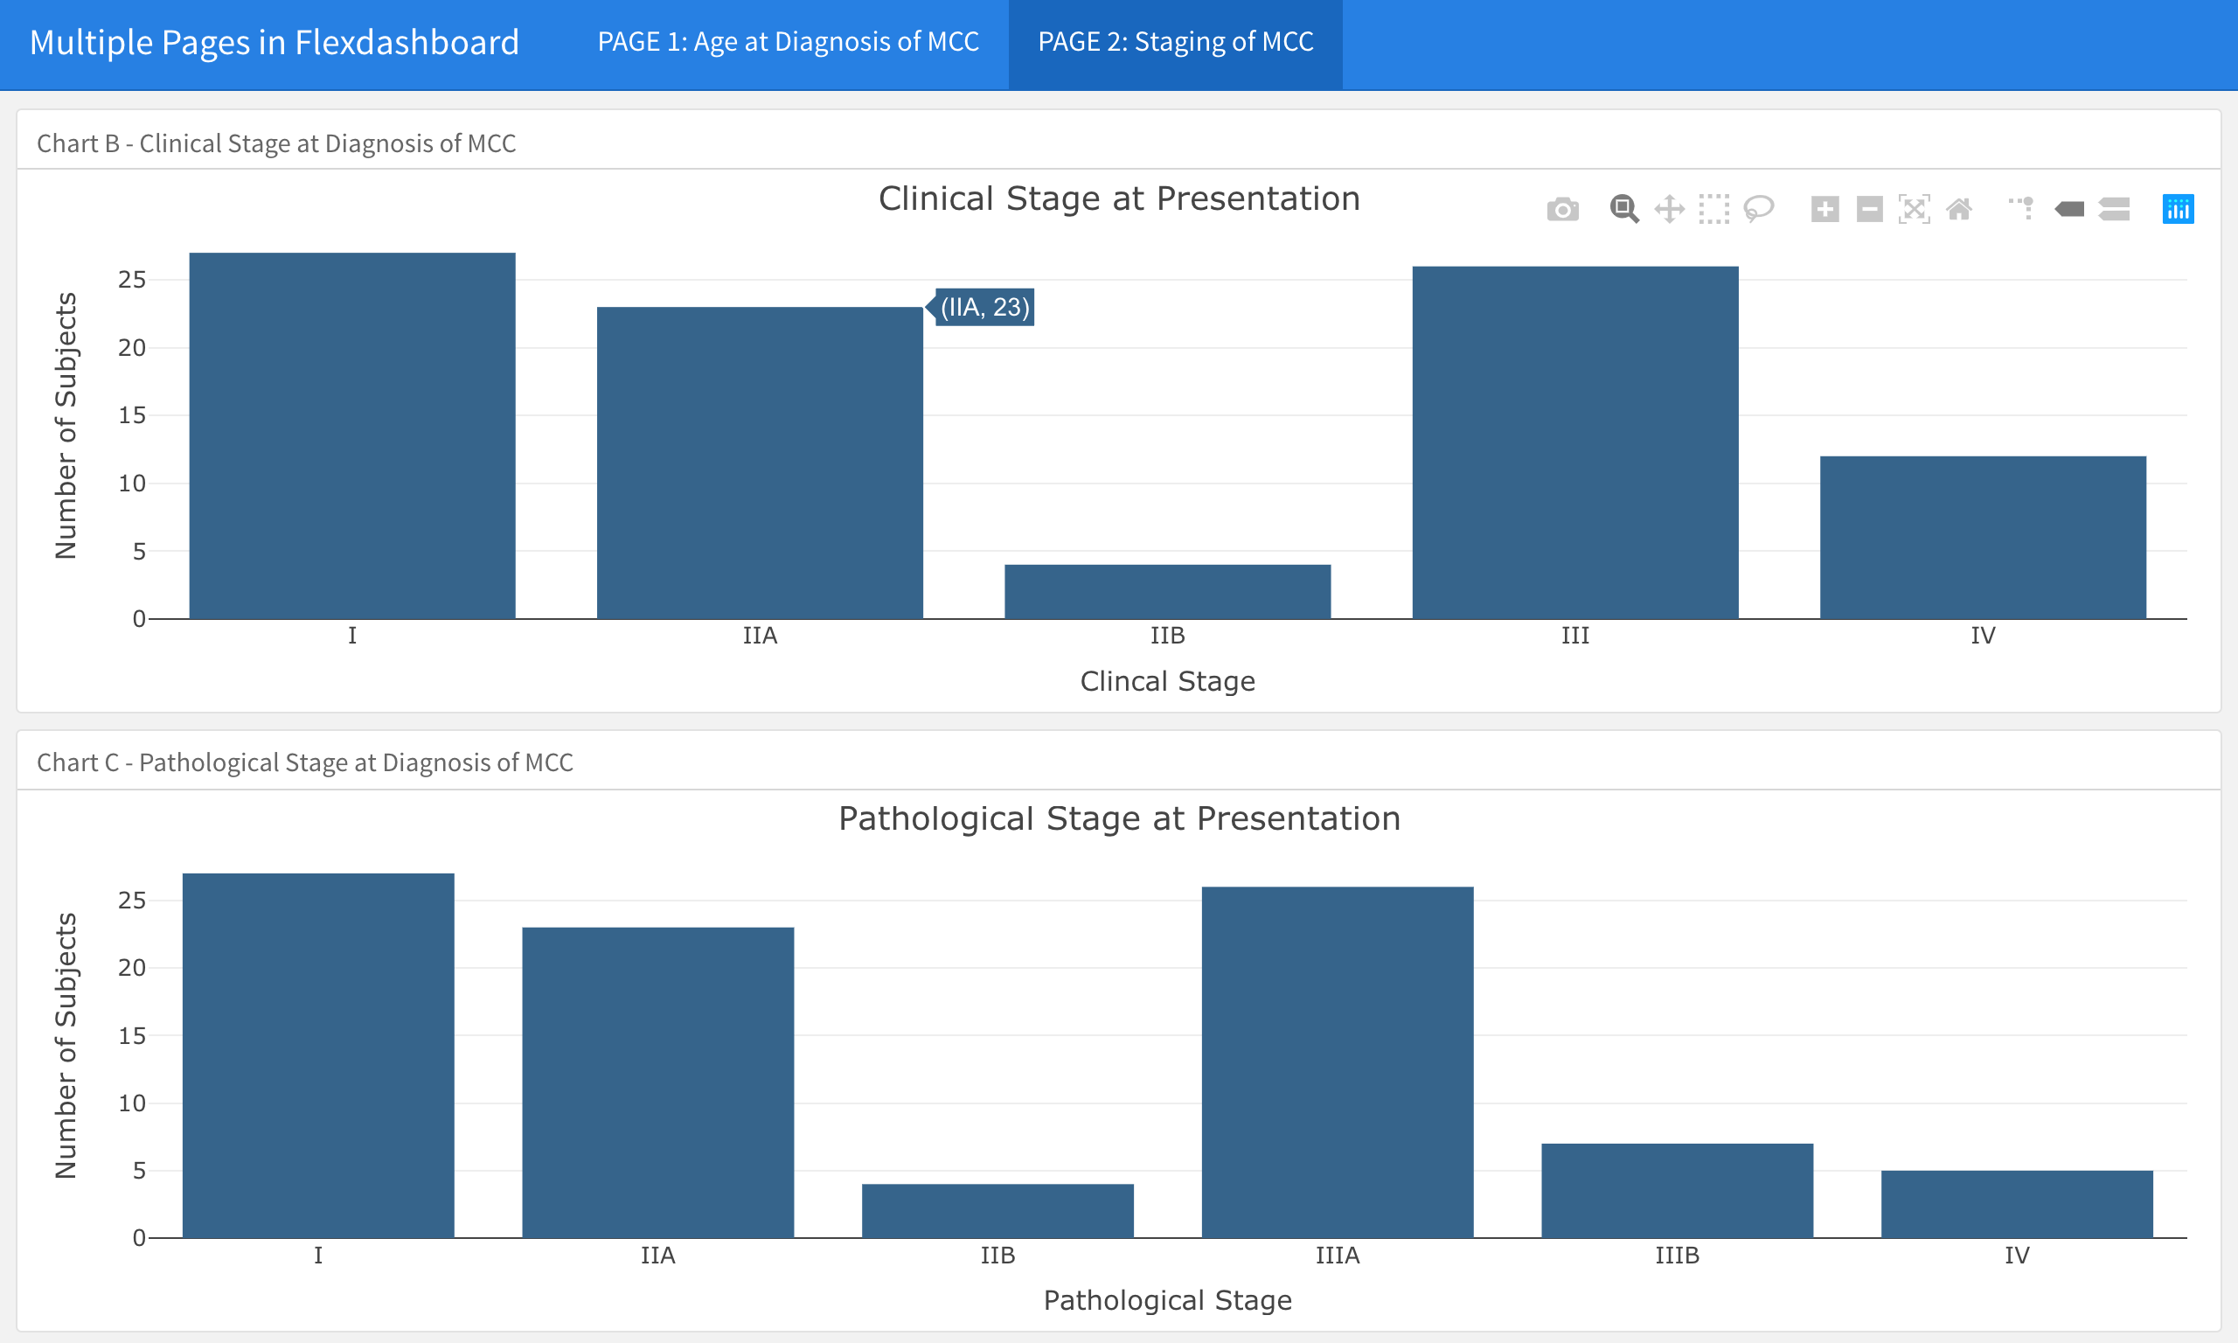Select the Zoom tool in modebar
Image resolution: width=2238 pixels, height=1343 pixels.
pyautogui.click(x=1623, y=209)
